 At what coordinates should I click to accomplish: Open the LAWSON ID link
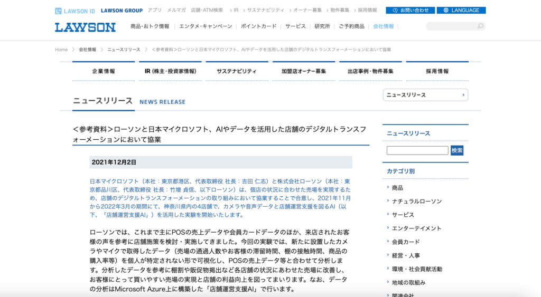click(x=75, y=11)
